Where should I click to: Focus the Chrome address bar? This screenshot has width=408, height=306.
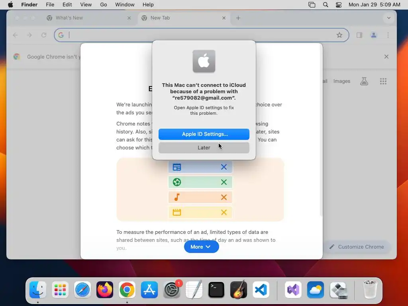[x=201, y=35]
